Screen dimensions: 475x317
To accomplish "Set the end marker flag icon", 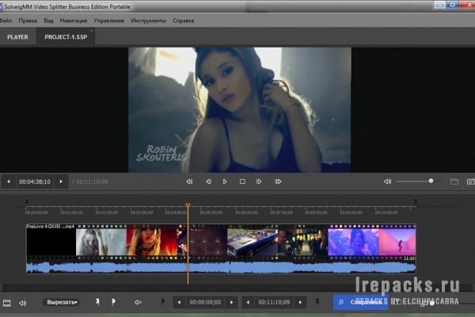I will click(x=113, y=302).
